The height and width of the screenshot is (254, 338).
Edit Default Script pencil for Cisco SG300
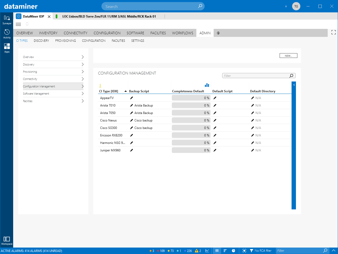point(215,128)
